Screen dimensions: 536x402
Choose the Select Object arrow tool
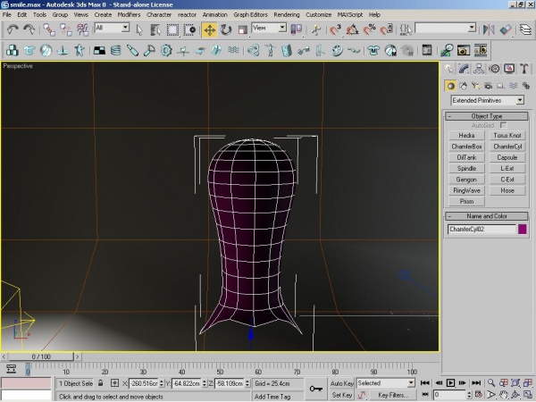pos(139,29)
